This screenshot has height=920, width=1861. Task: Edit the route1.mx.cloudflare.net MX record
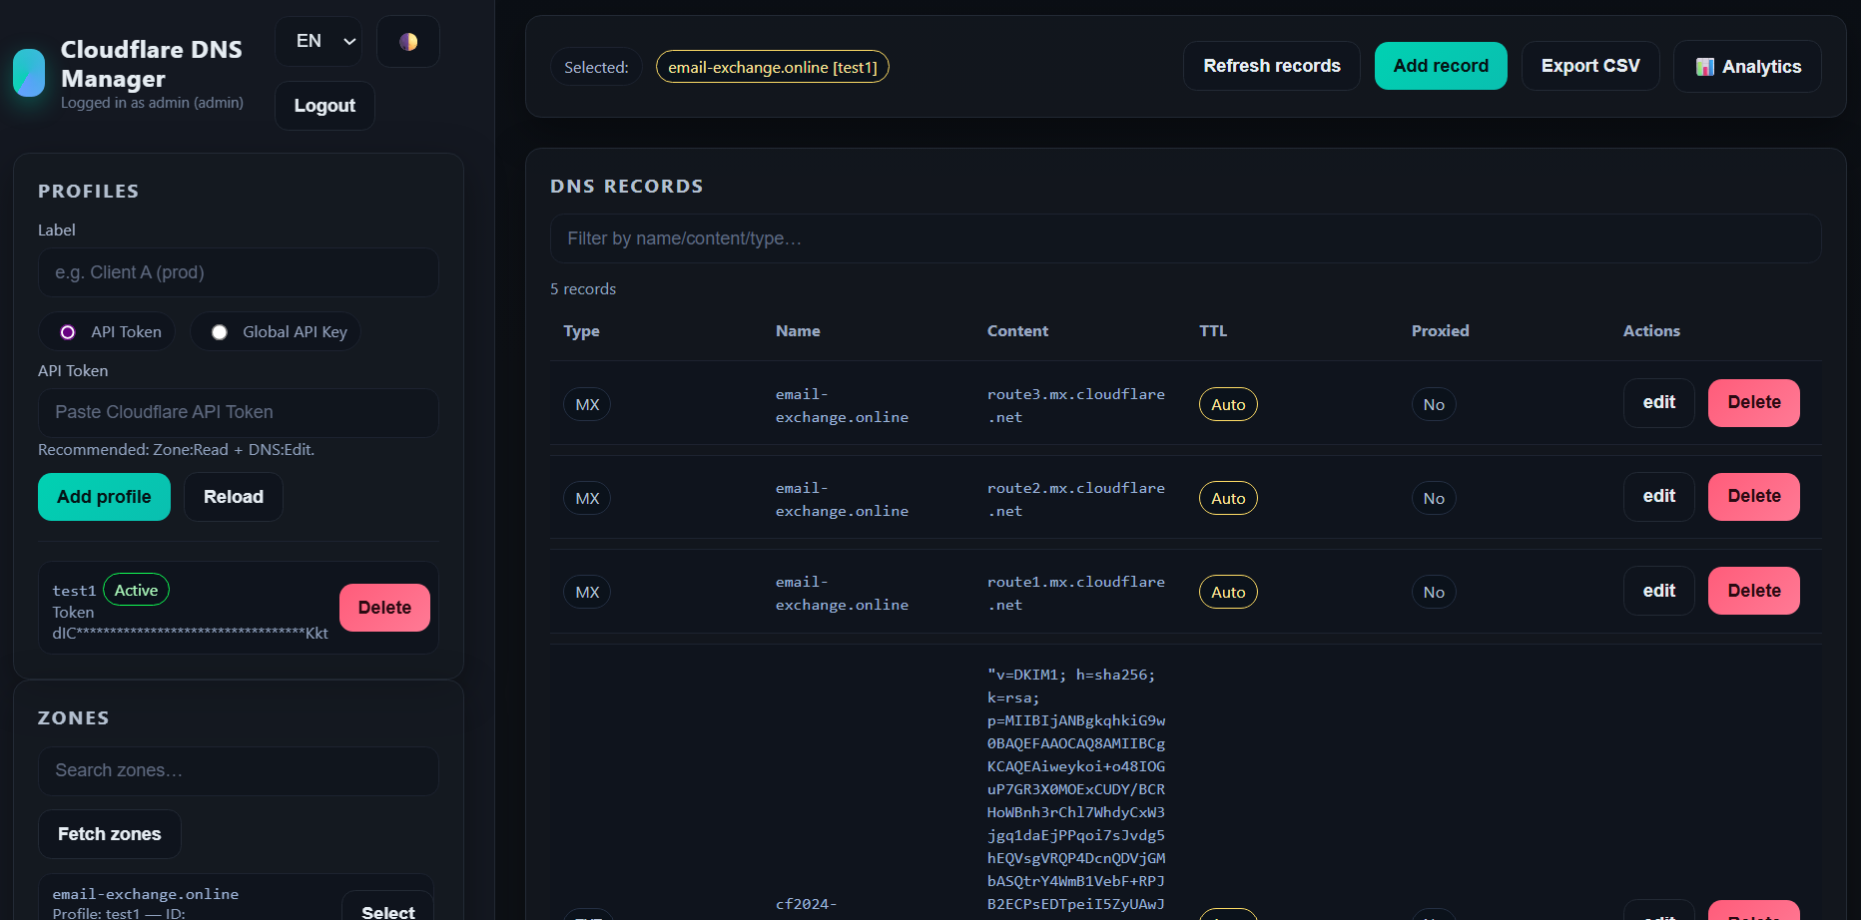tap(1659, 591)
